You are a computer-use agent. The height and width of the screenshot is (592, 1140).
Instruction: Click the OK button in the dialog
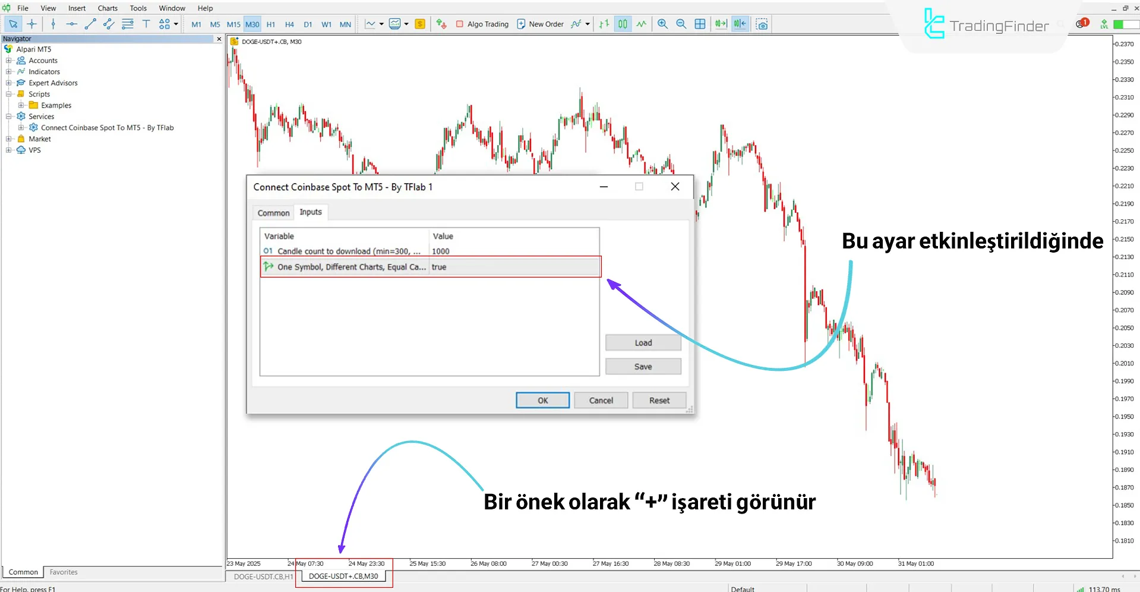(x=542, y=400)
